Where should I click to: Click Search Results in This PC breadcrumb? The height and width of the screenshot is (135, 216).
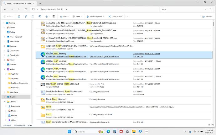(52, 9)
